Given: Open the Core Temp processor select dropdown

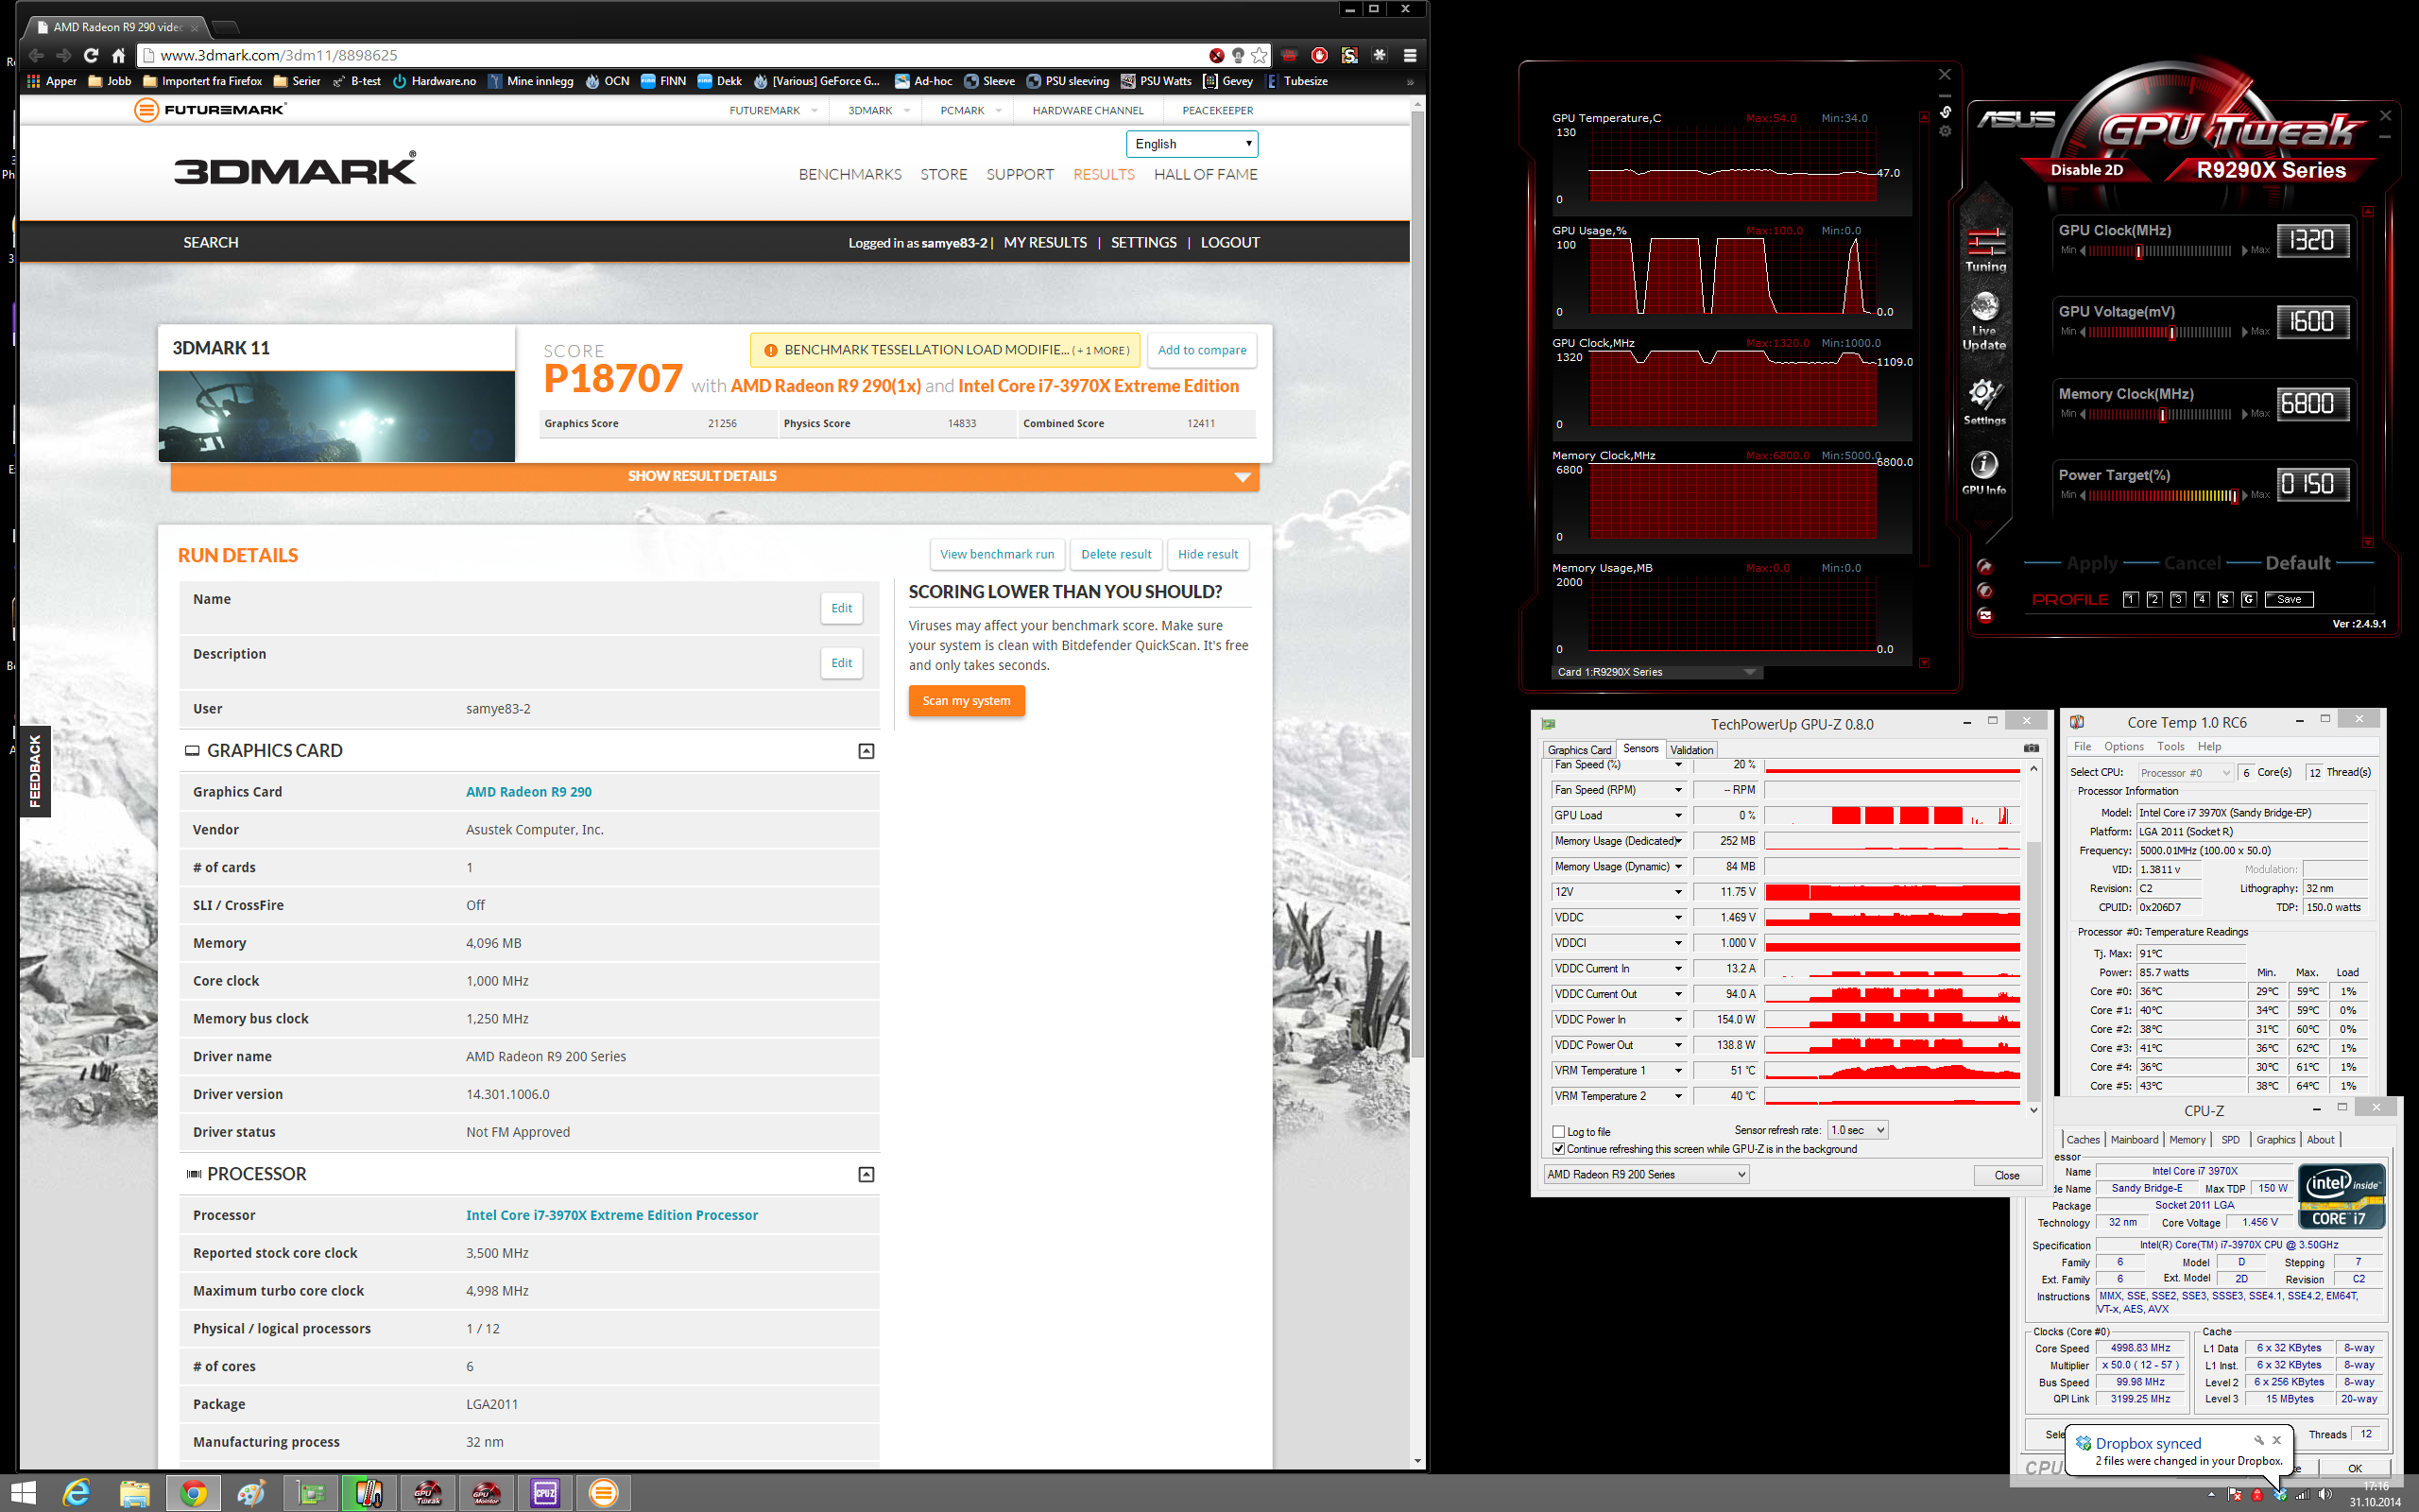Looking at the screenshot, I should tap(2185, 772).
